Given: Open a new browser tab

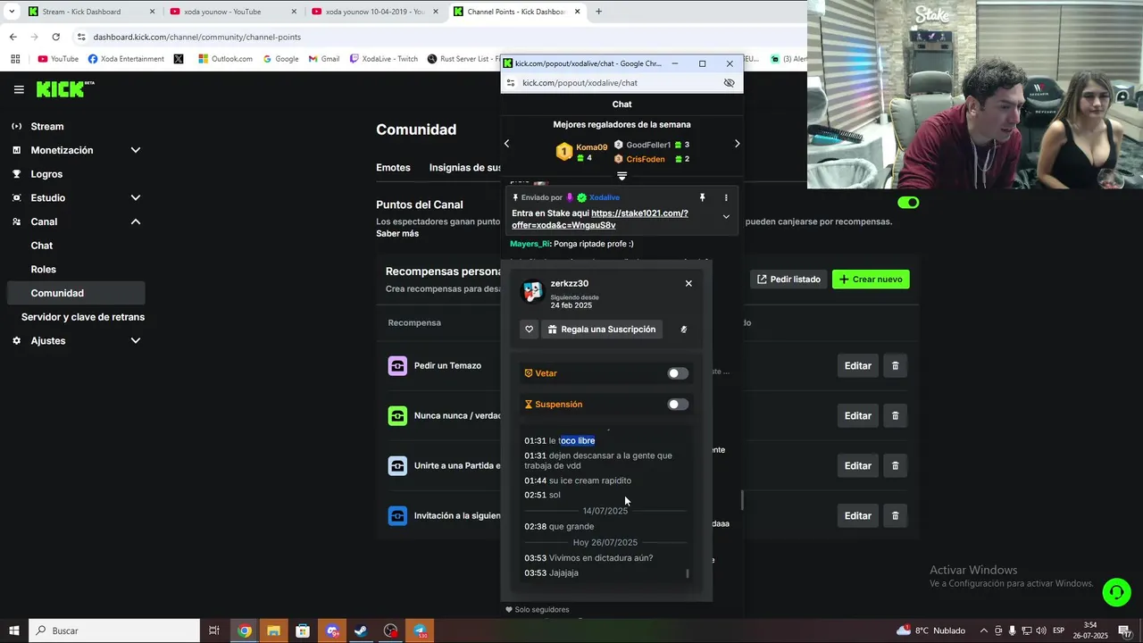Looking at the screenshot, I should (x=598, y=12).
